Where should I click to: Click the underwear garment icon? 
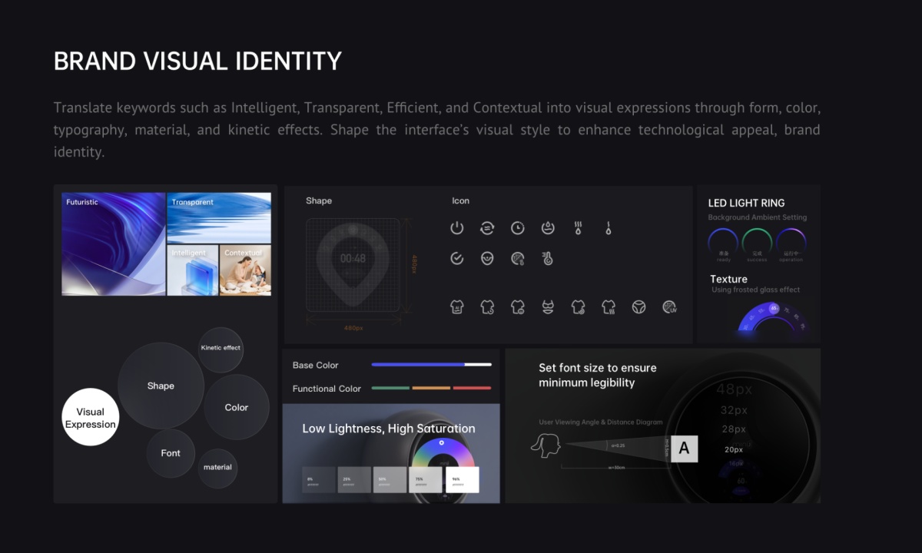[548, 307]
